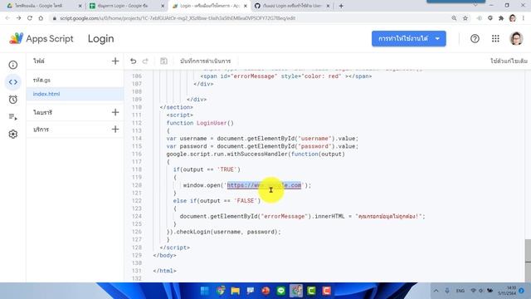Open the Help question mark icon

coord(475,39)
